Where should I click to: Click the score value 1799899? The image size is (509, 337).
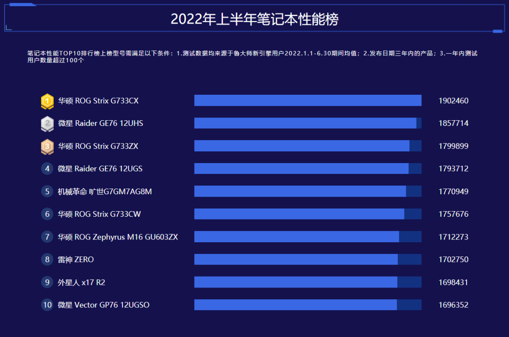(x=453, y=146)
